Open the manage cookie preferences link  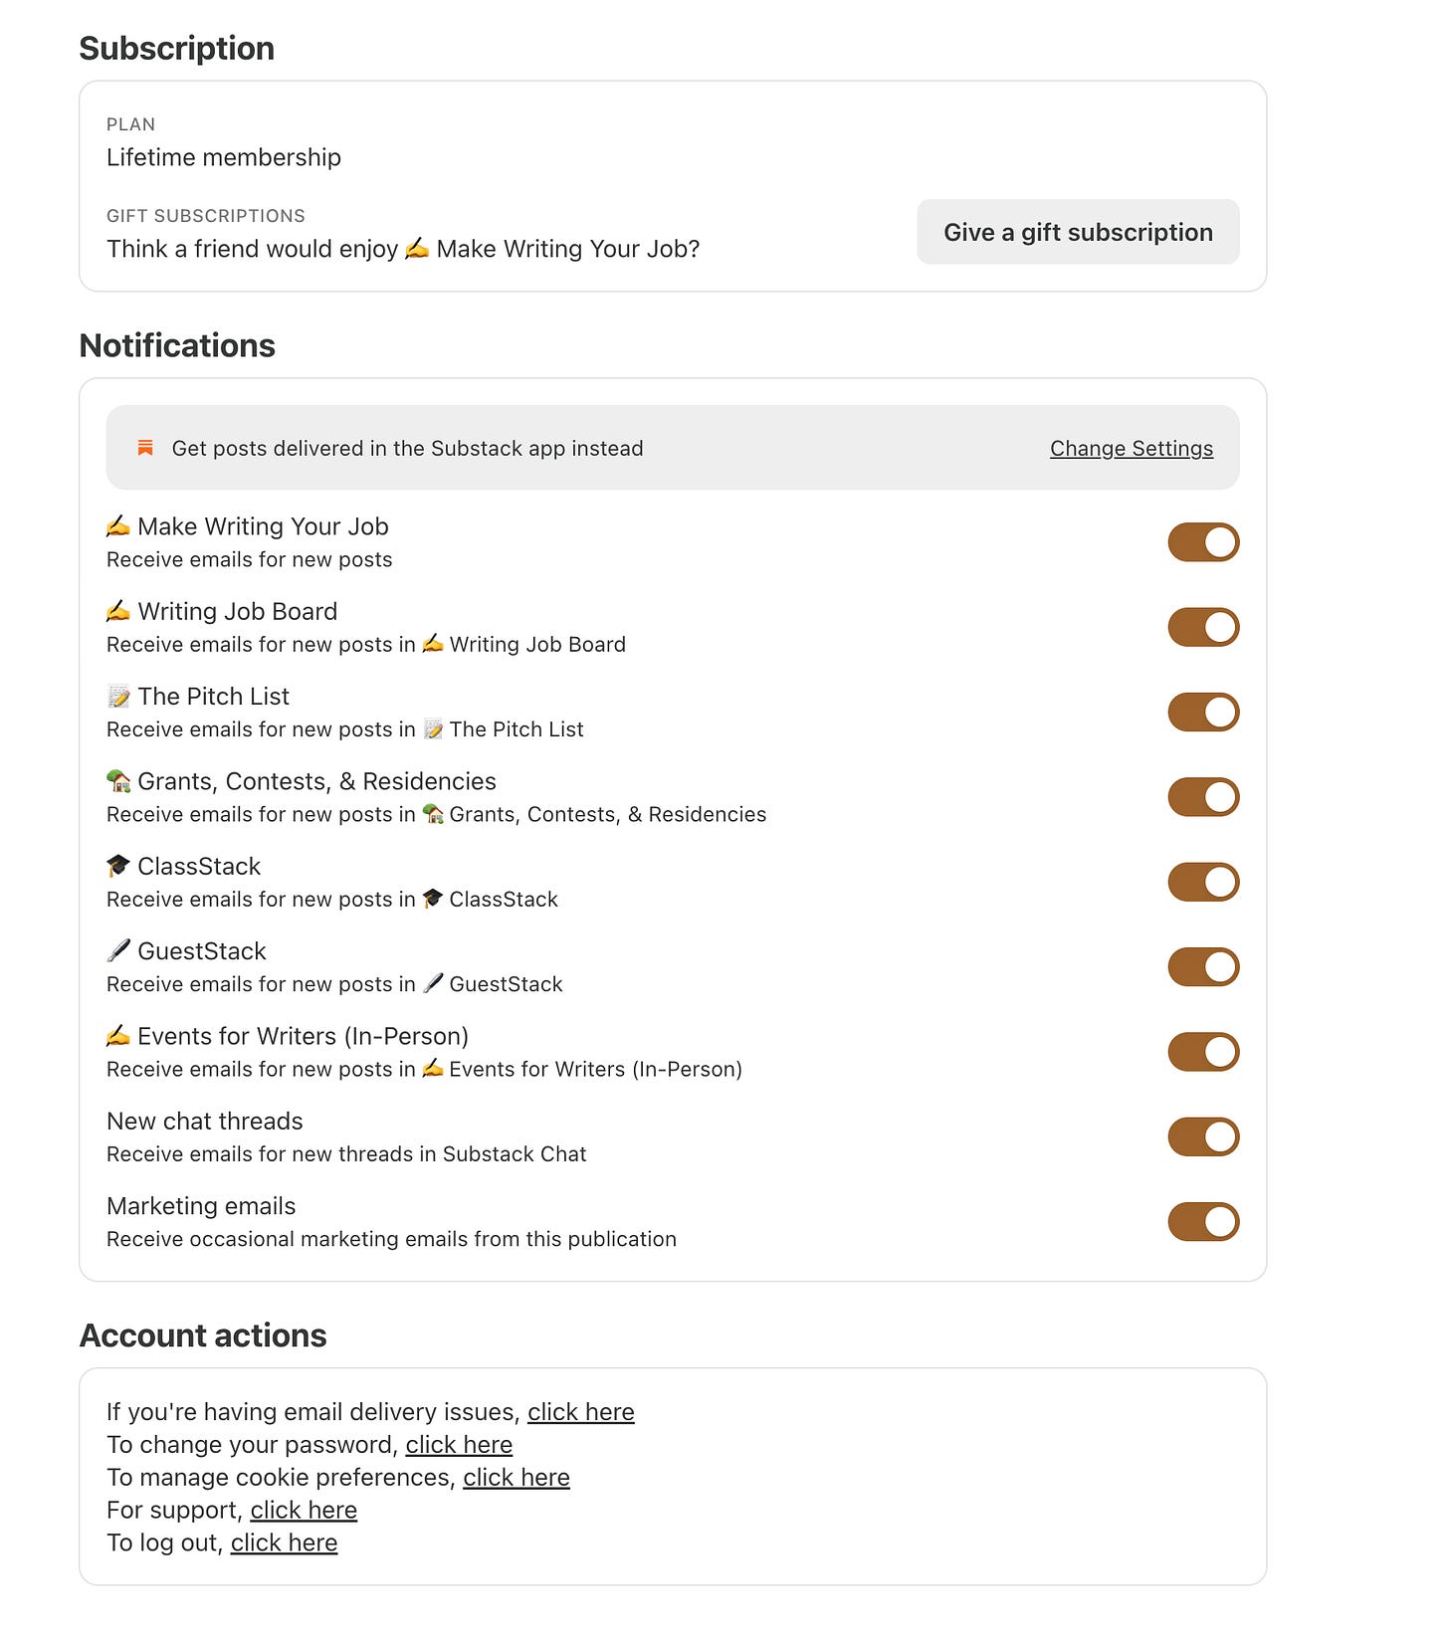click(517, 1478)
